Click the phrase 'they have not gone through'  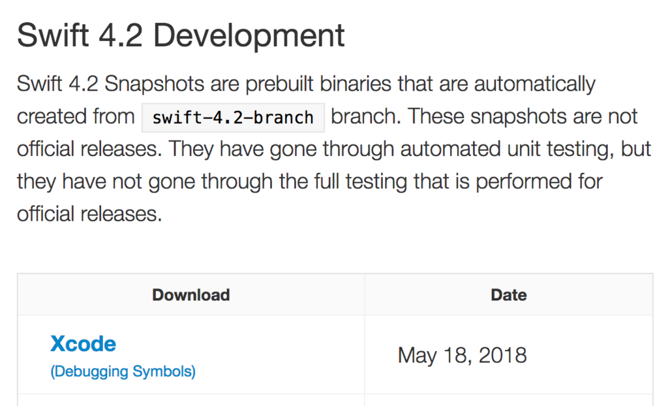tap(144, 181)
